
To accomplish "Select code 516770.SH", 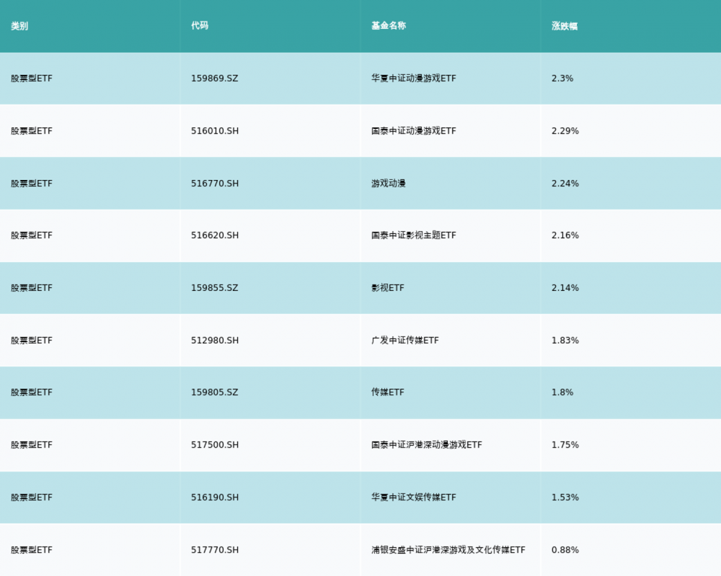I will tap(215, 184).
